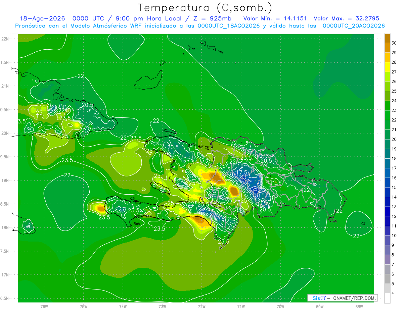Click end time '0000UTC_20AGO2026' in subtitle
The image size is (403, 311).
[354, 26]
